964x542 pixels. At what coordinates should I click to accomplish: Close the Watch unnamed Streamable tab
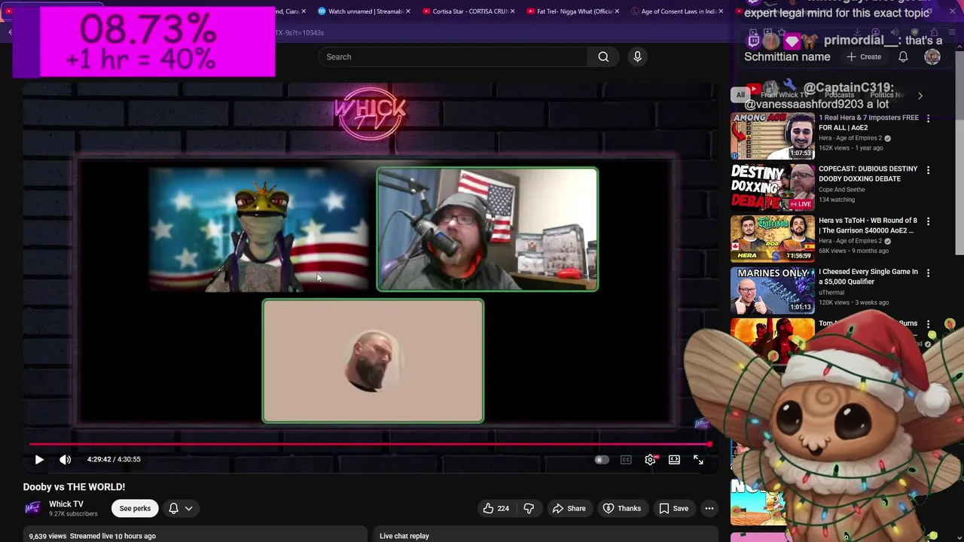coord(409,11)
